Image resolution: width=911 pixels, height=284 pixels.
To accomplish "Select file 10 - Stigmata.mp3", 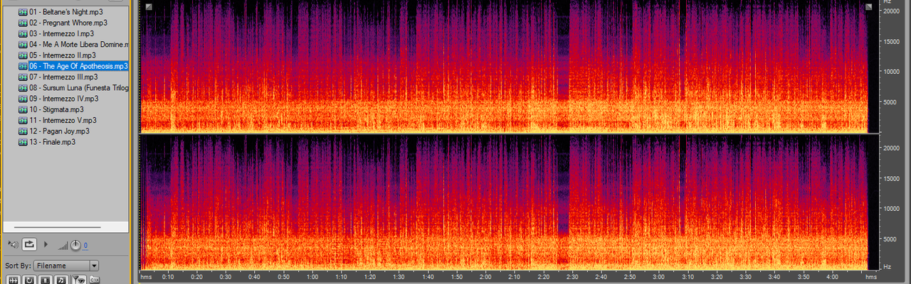I will (56, 109).
